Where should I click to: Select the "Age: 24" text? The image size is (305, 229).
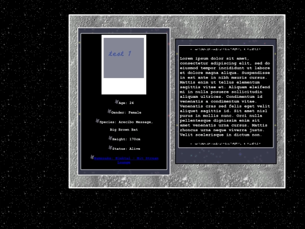(126, 103)
